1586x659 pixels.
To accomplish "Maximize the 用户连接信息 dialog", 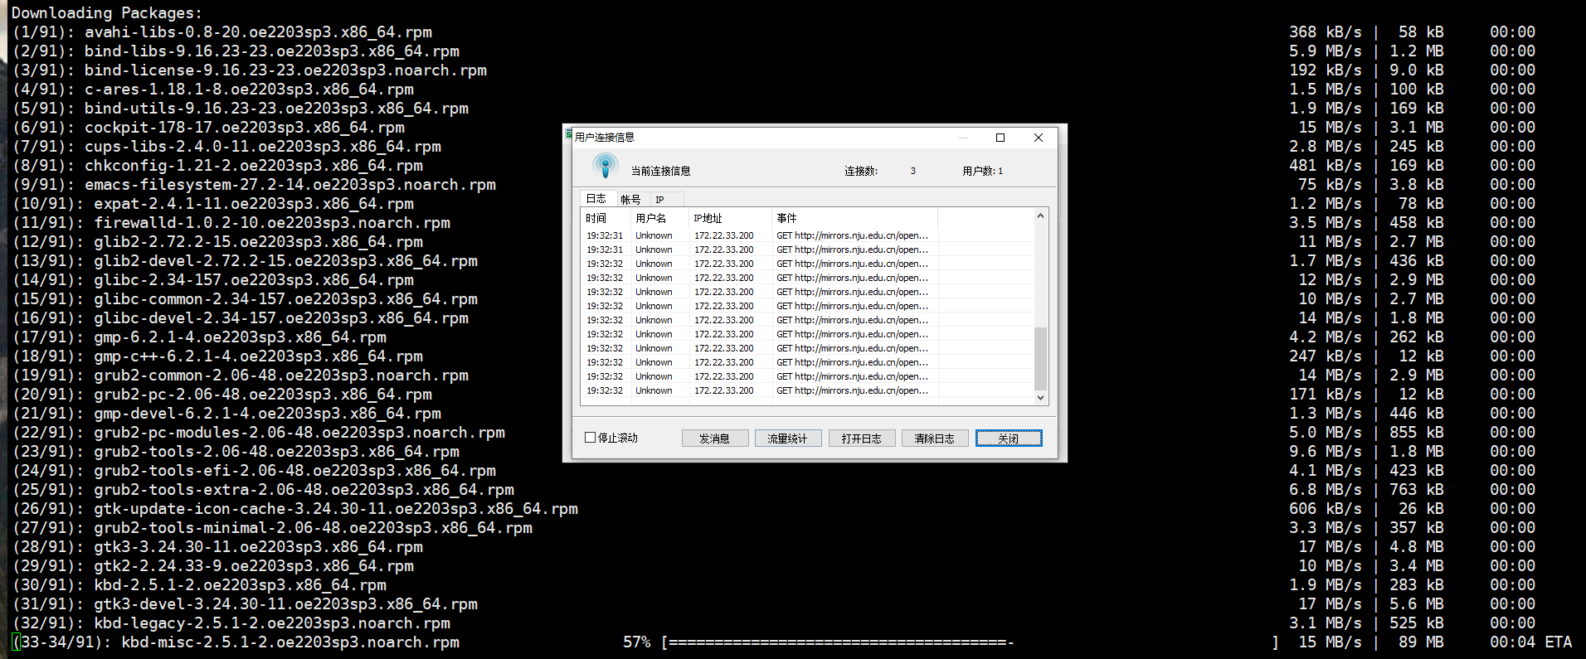I will pyautogui.click(x=1000, y=138).
